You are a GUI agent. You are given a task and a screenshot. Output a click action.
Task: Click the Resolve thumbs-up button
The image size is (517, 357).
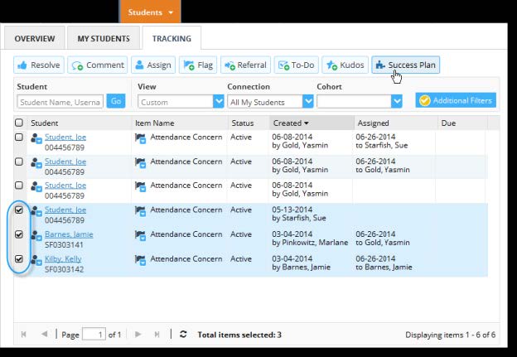(x=38, y=65)
